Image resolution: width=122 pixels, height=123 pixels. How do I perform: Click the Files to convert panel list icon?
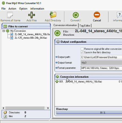point(5,26)
